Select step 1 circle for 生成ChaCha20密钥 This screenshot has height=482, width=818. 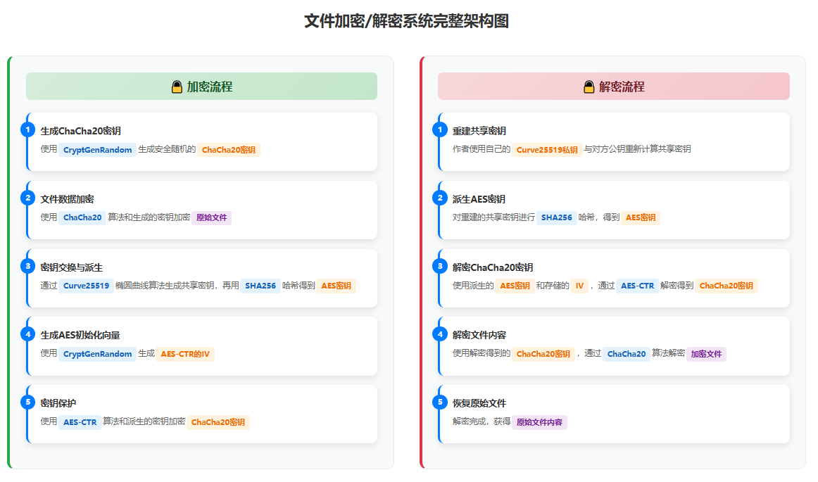click(27, 129)
